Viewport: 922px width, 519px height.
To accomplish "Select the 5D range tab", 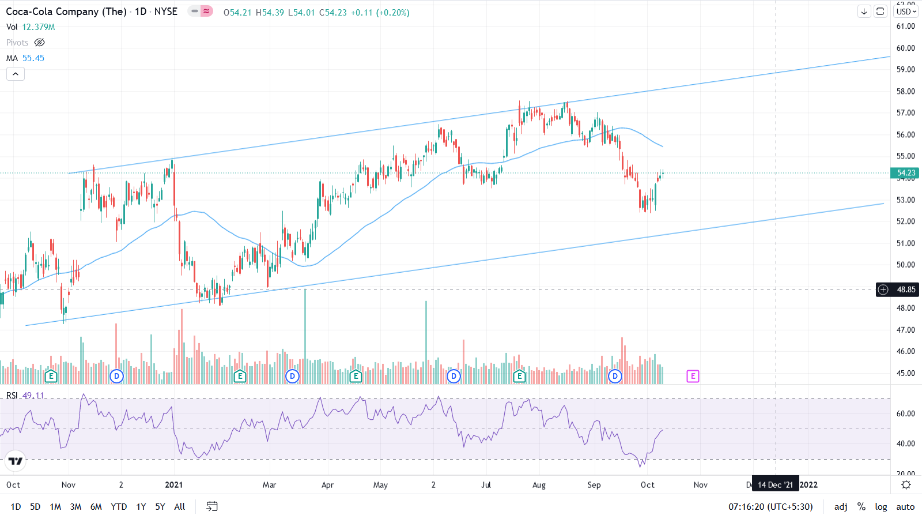I will pyautogui.click(x=35, y=506).
